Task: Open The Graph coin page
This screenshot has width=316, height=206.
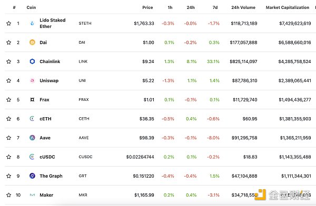Action: pos(51,176)
